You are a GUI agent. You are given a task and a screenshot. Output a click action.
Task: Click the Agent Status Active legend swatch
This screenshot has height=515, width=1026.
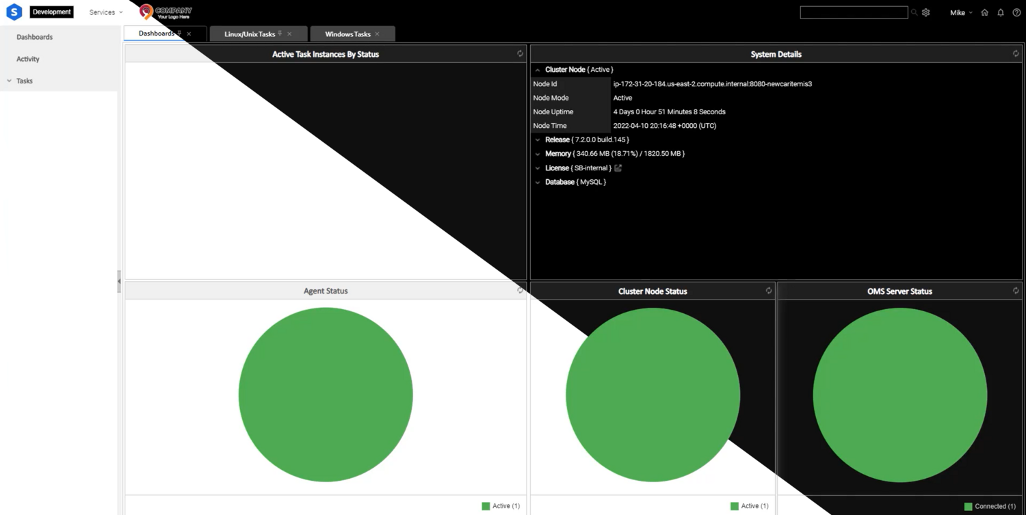(x=486, y=506)
